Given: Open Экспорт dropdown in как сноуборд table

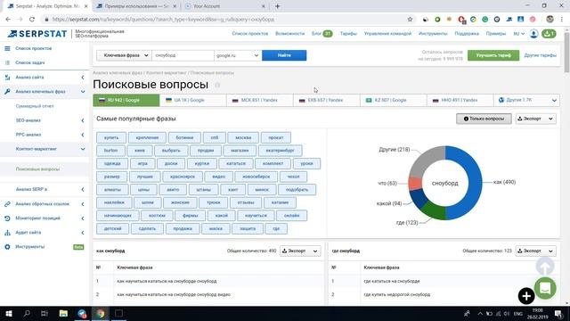Looking at the screenshot, I should click(300, 251).
